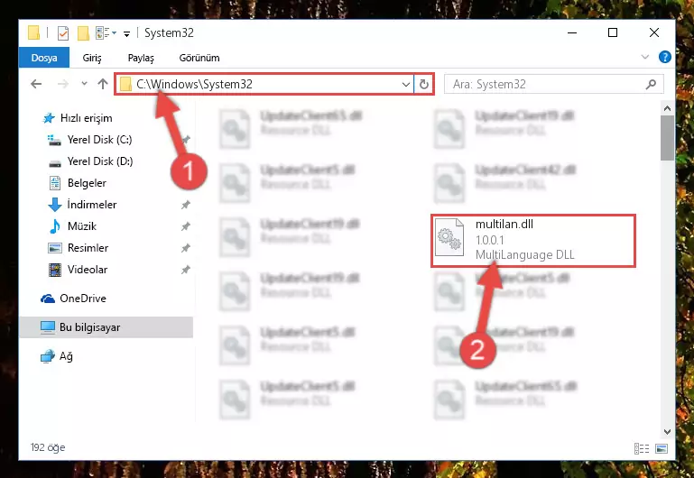Click the search magnifier icon
Screen dimensions: 694x478
click(651, 84)
